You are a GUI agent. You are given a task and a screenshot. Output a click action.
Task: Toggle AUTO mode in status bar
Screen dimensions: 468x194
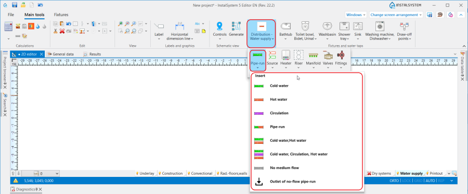tap(430, 181)
